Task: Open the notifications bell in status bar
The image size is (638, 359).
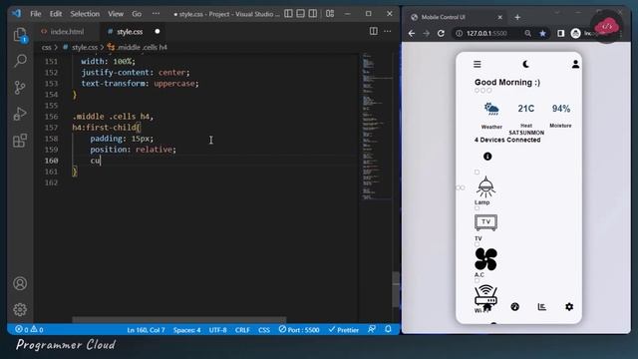Action: pyautogui.click(x=388, y=329)
